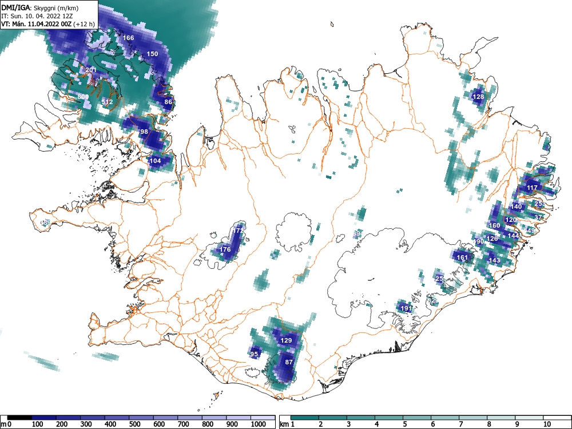Click the palest 9–10 km legend swatch
572x429 pixels.
(x=529, y=418)
